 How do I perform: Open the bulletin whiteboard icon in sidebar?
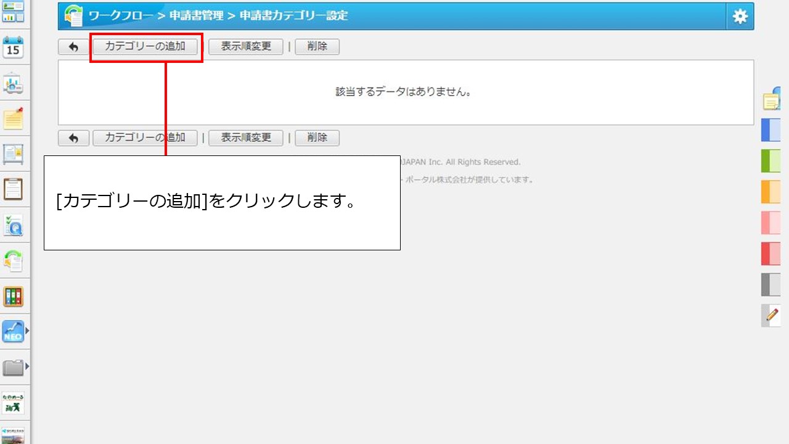point(13,154)
